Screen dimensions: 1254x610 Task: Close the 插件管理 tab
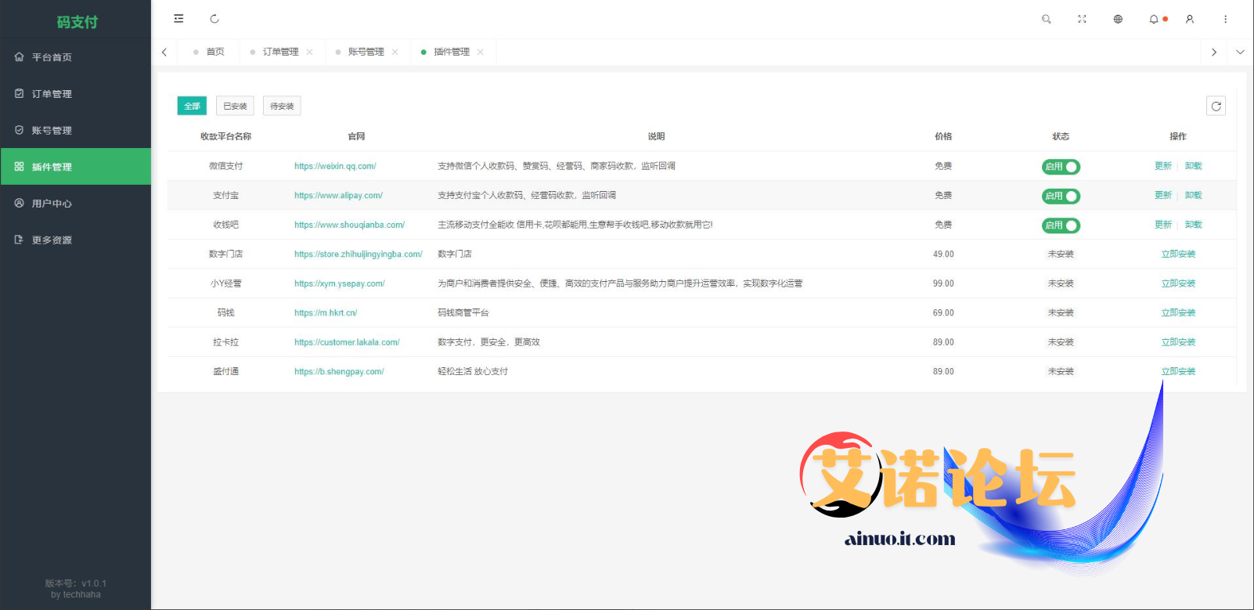pos(481,52)
